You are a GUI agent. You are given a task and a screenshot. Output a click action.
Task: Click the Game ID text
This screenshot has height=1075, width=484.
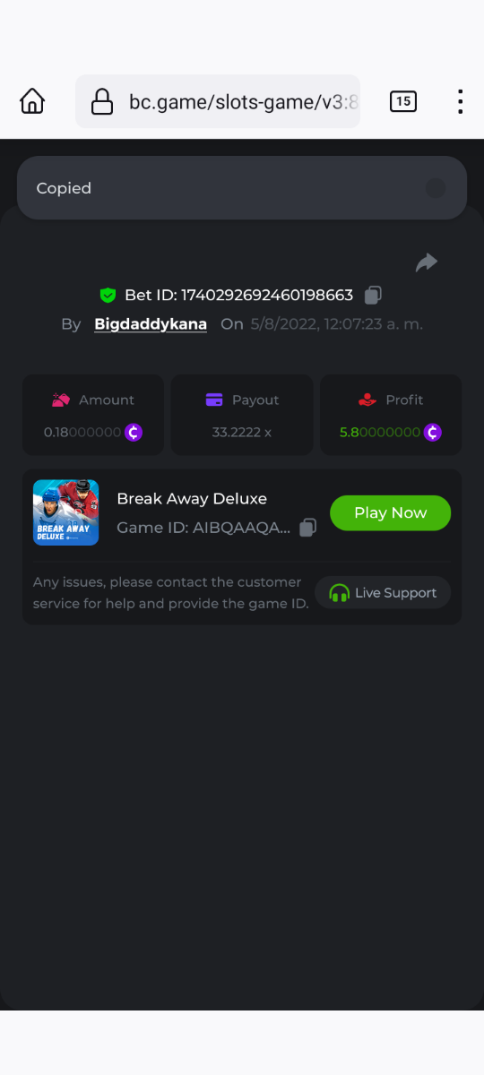203,528
